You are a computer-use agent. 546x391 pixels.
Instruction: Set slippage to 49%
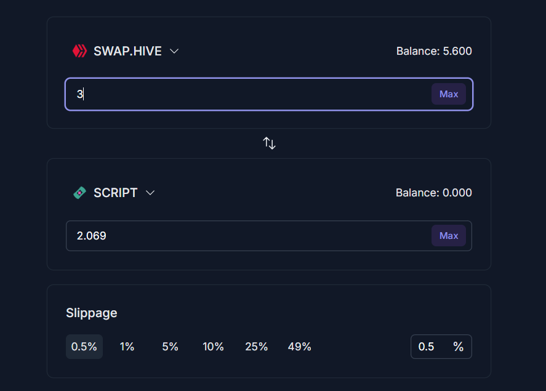[x=299, y=347]
